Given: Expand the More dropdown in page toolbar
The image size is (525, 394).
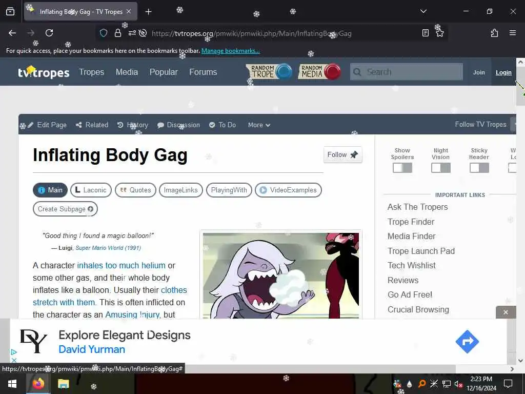Looking at the screenshot, I should 259,125.
